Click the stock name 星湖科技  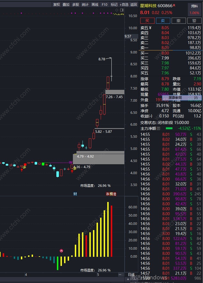tap(148, 6)
